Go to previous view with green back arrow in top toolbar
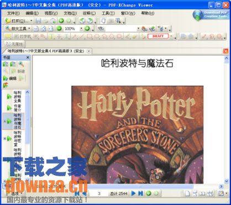 coord(61,20)
